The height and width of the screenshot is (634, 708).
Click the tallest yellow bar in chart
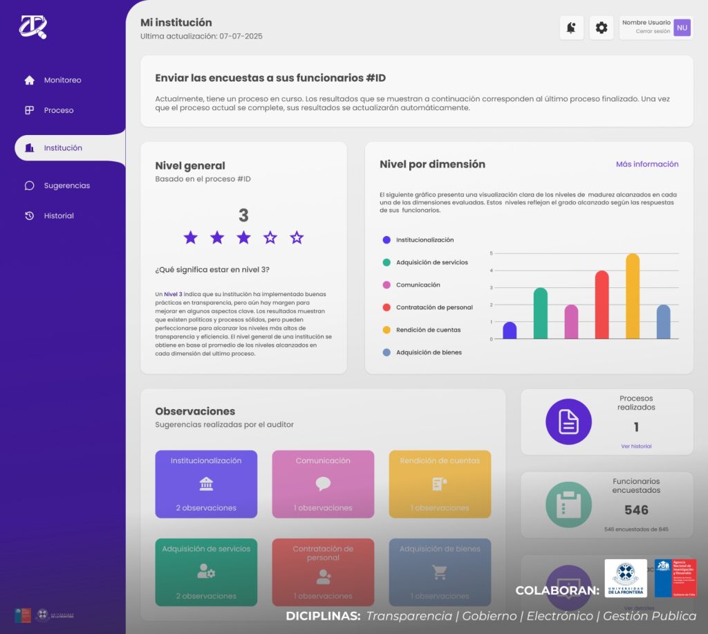pyautogui.click(x=633, y=296)
